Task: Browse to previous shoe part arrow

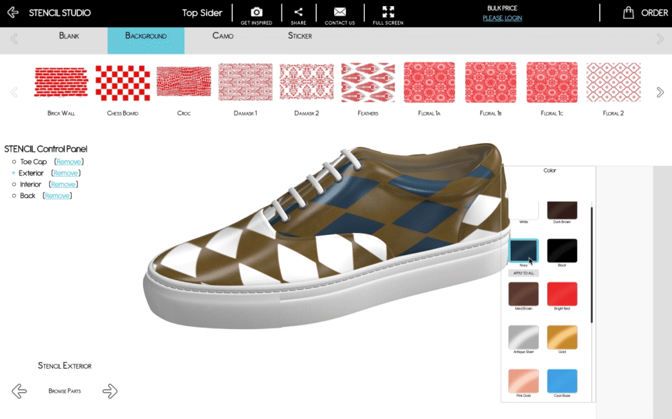Action: coord(19,391)
